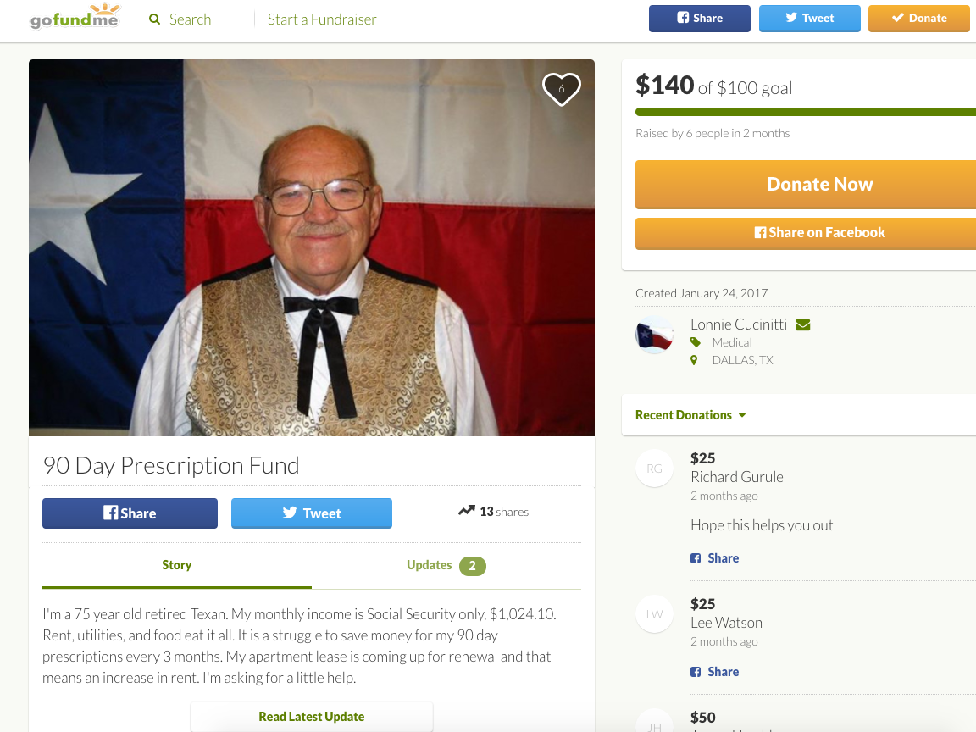
Task: Open the Start a Fundraiser link
Action: pos(322,19)
